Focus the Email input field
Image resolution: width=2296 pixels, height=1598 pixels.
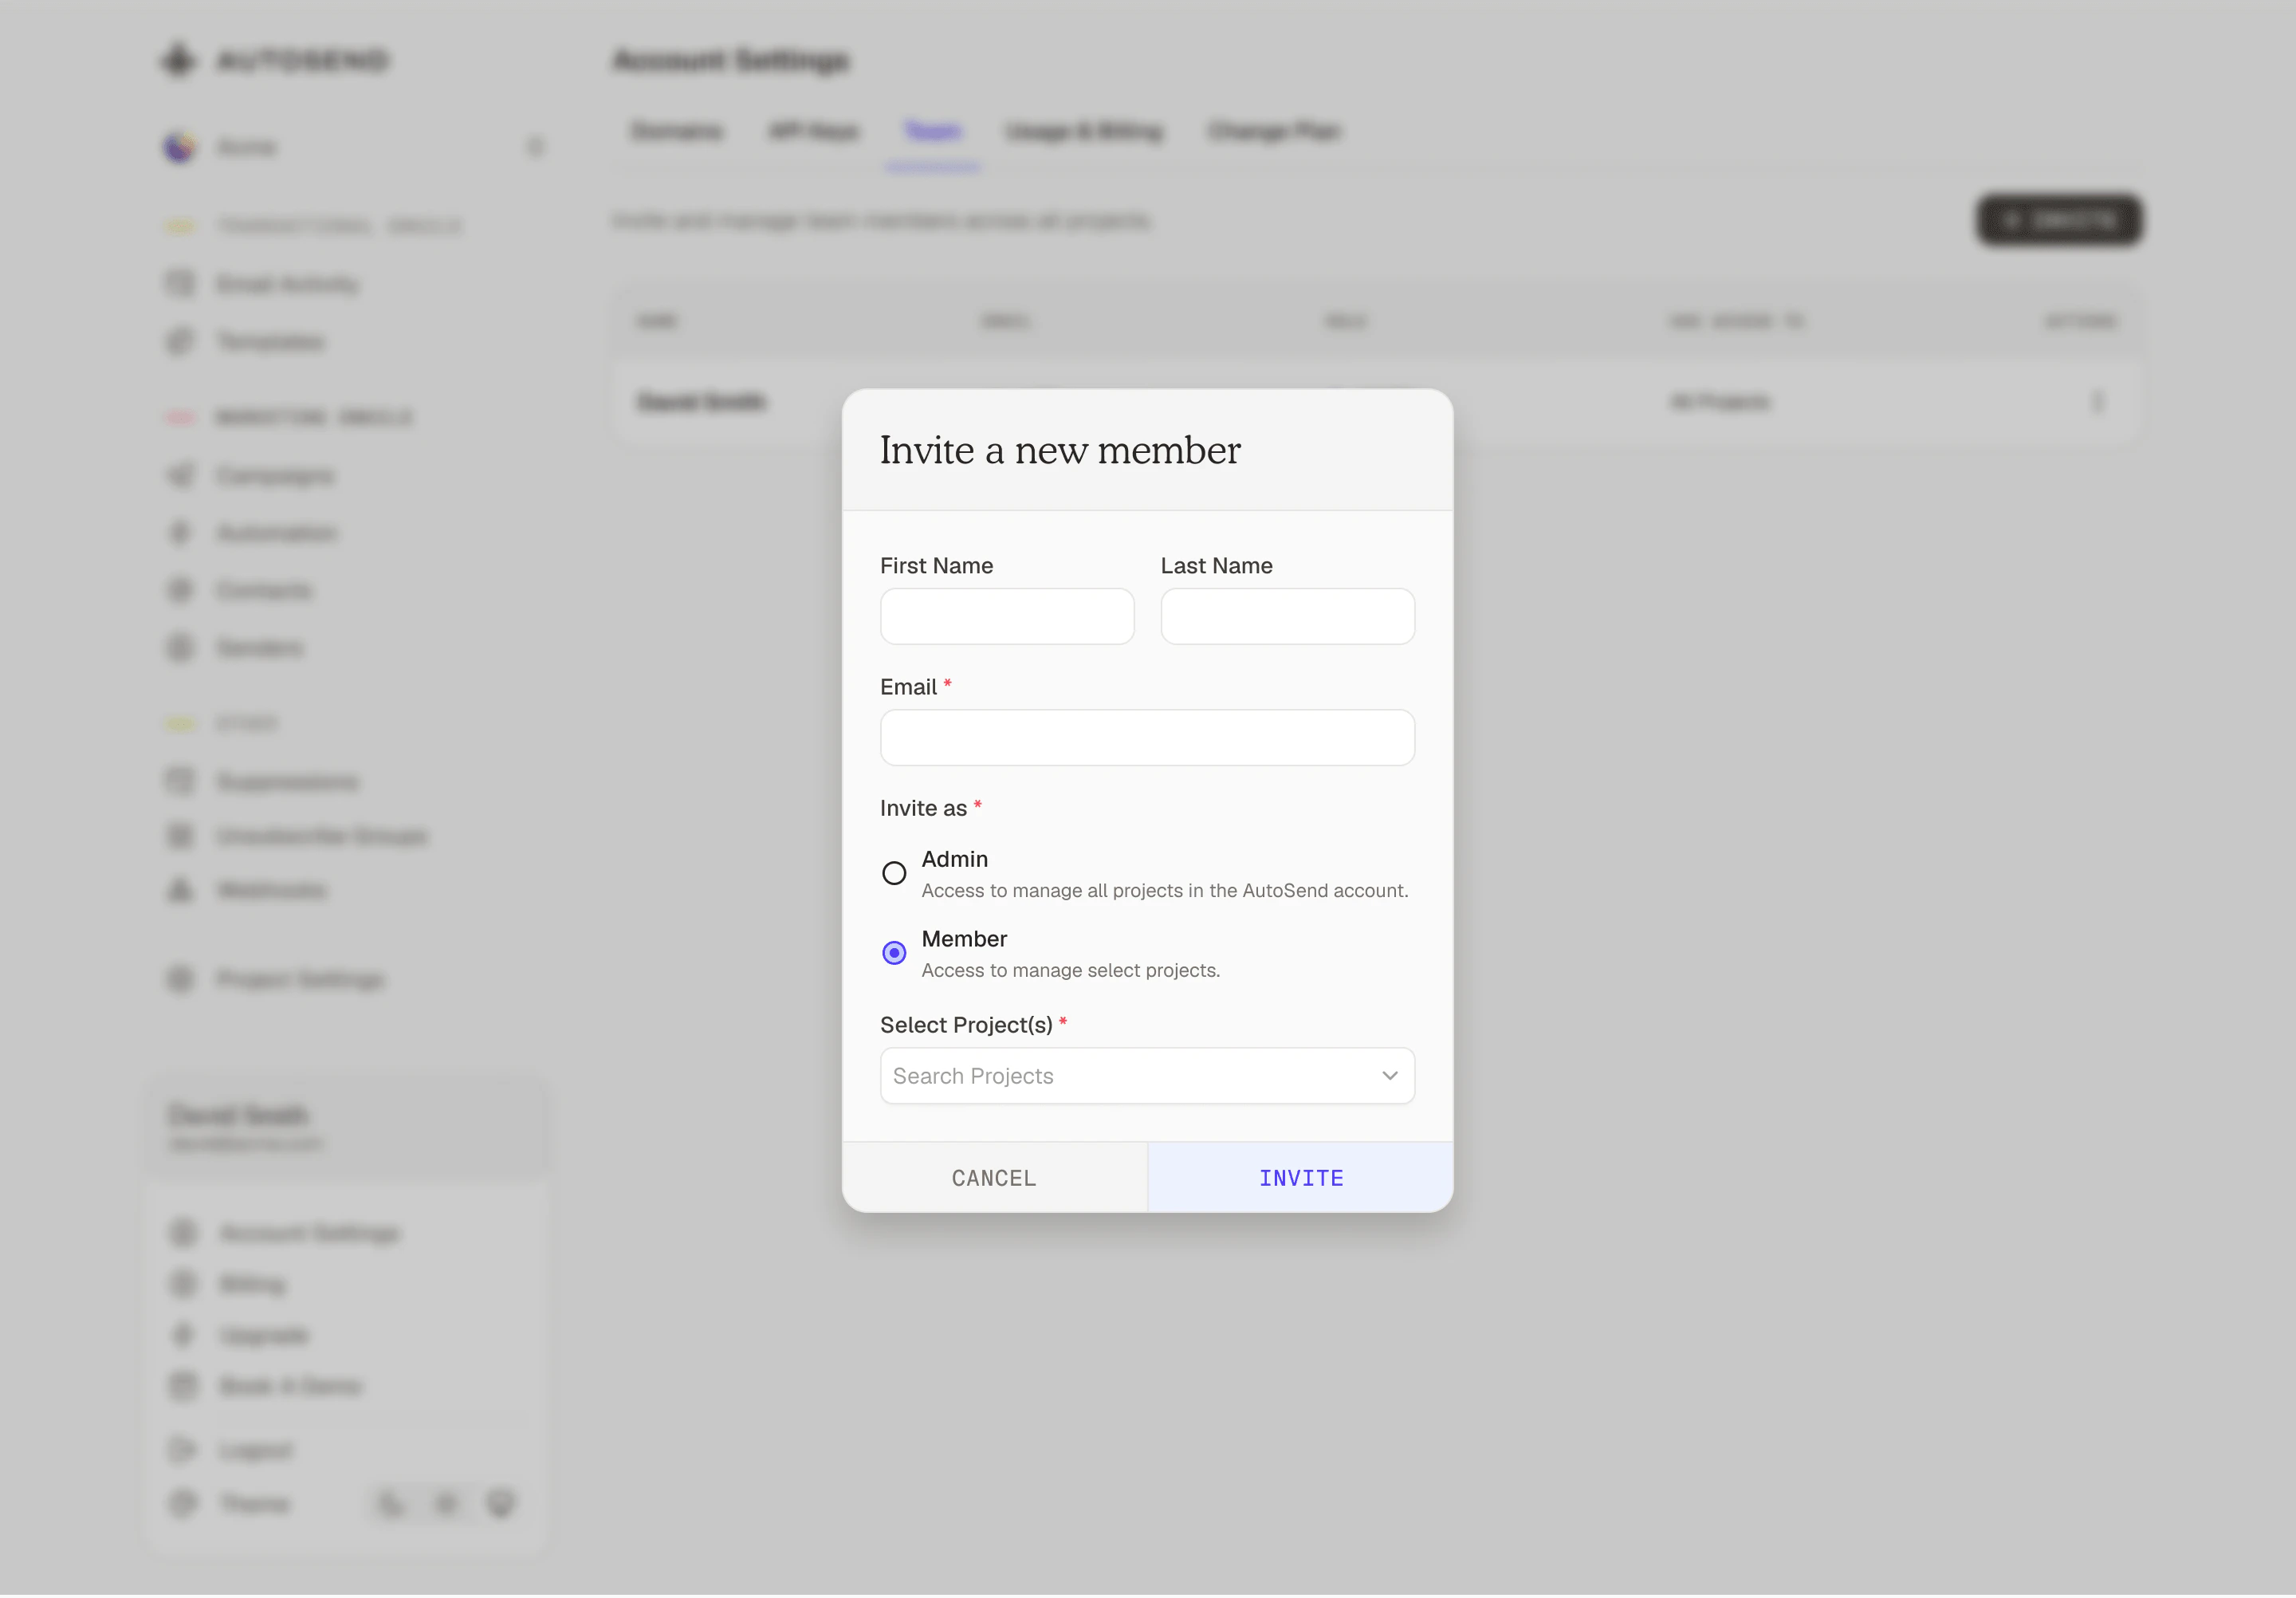point(1147,737)
